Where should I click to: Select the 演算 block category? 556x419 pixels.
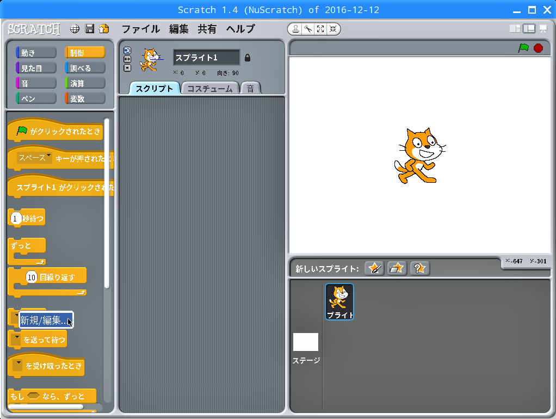[85, 83]
